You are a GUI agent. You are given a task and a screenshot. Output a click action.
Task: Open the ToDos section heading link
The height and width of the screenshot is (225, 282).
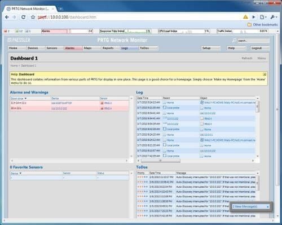[142, 167]
